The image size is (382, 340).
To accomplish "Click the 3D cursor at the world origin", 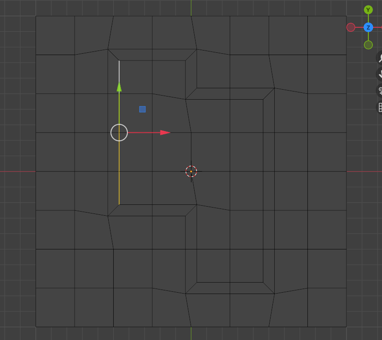I will tap(191, 172).
